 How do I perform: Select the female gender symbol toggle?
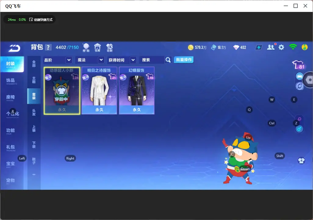tap(299, 119)
